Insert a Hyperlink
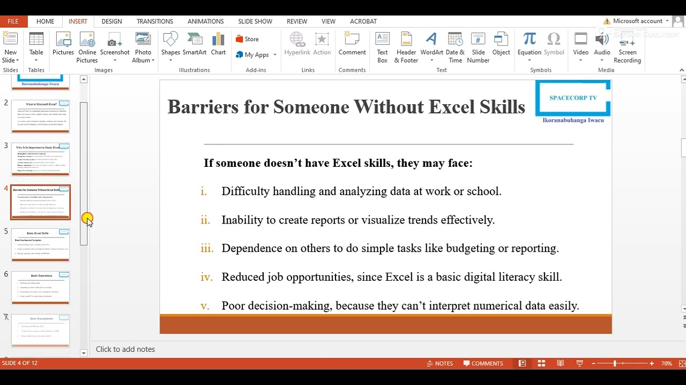The height and width of the screenshot is (385, 686). point(297,44)
